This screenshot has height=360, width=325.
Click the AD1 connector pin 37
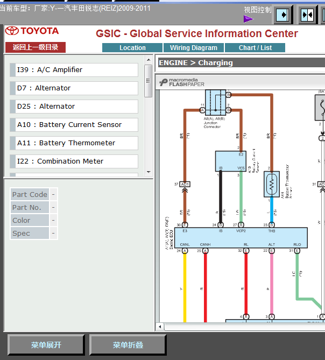point(185,184)
